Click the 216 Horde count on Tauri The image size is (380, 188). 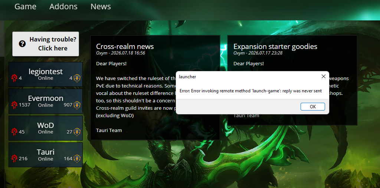click(23, 159)
